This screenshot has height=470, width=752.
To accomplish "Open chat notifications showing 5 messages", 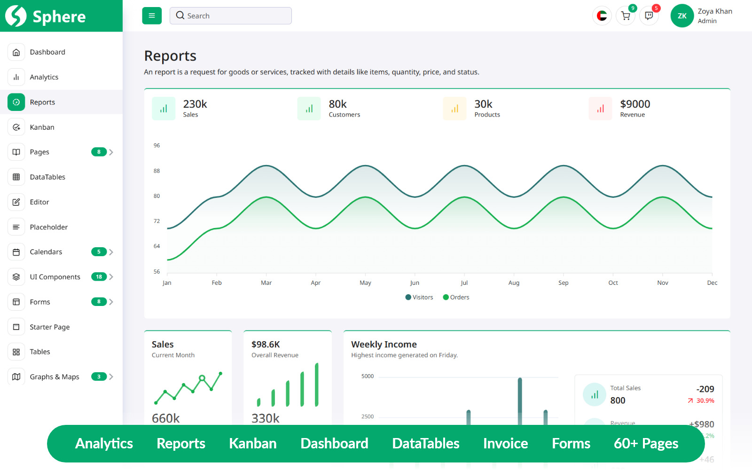I will [x=649, y=16].
